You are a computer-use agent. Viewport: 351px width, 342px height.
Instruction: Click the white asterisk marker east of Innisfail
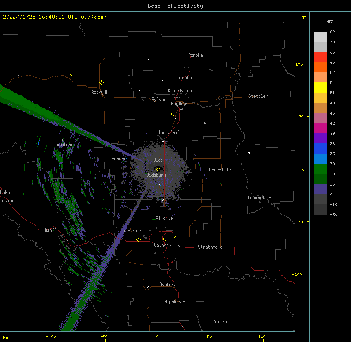click(204, 123)
